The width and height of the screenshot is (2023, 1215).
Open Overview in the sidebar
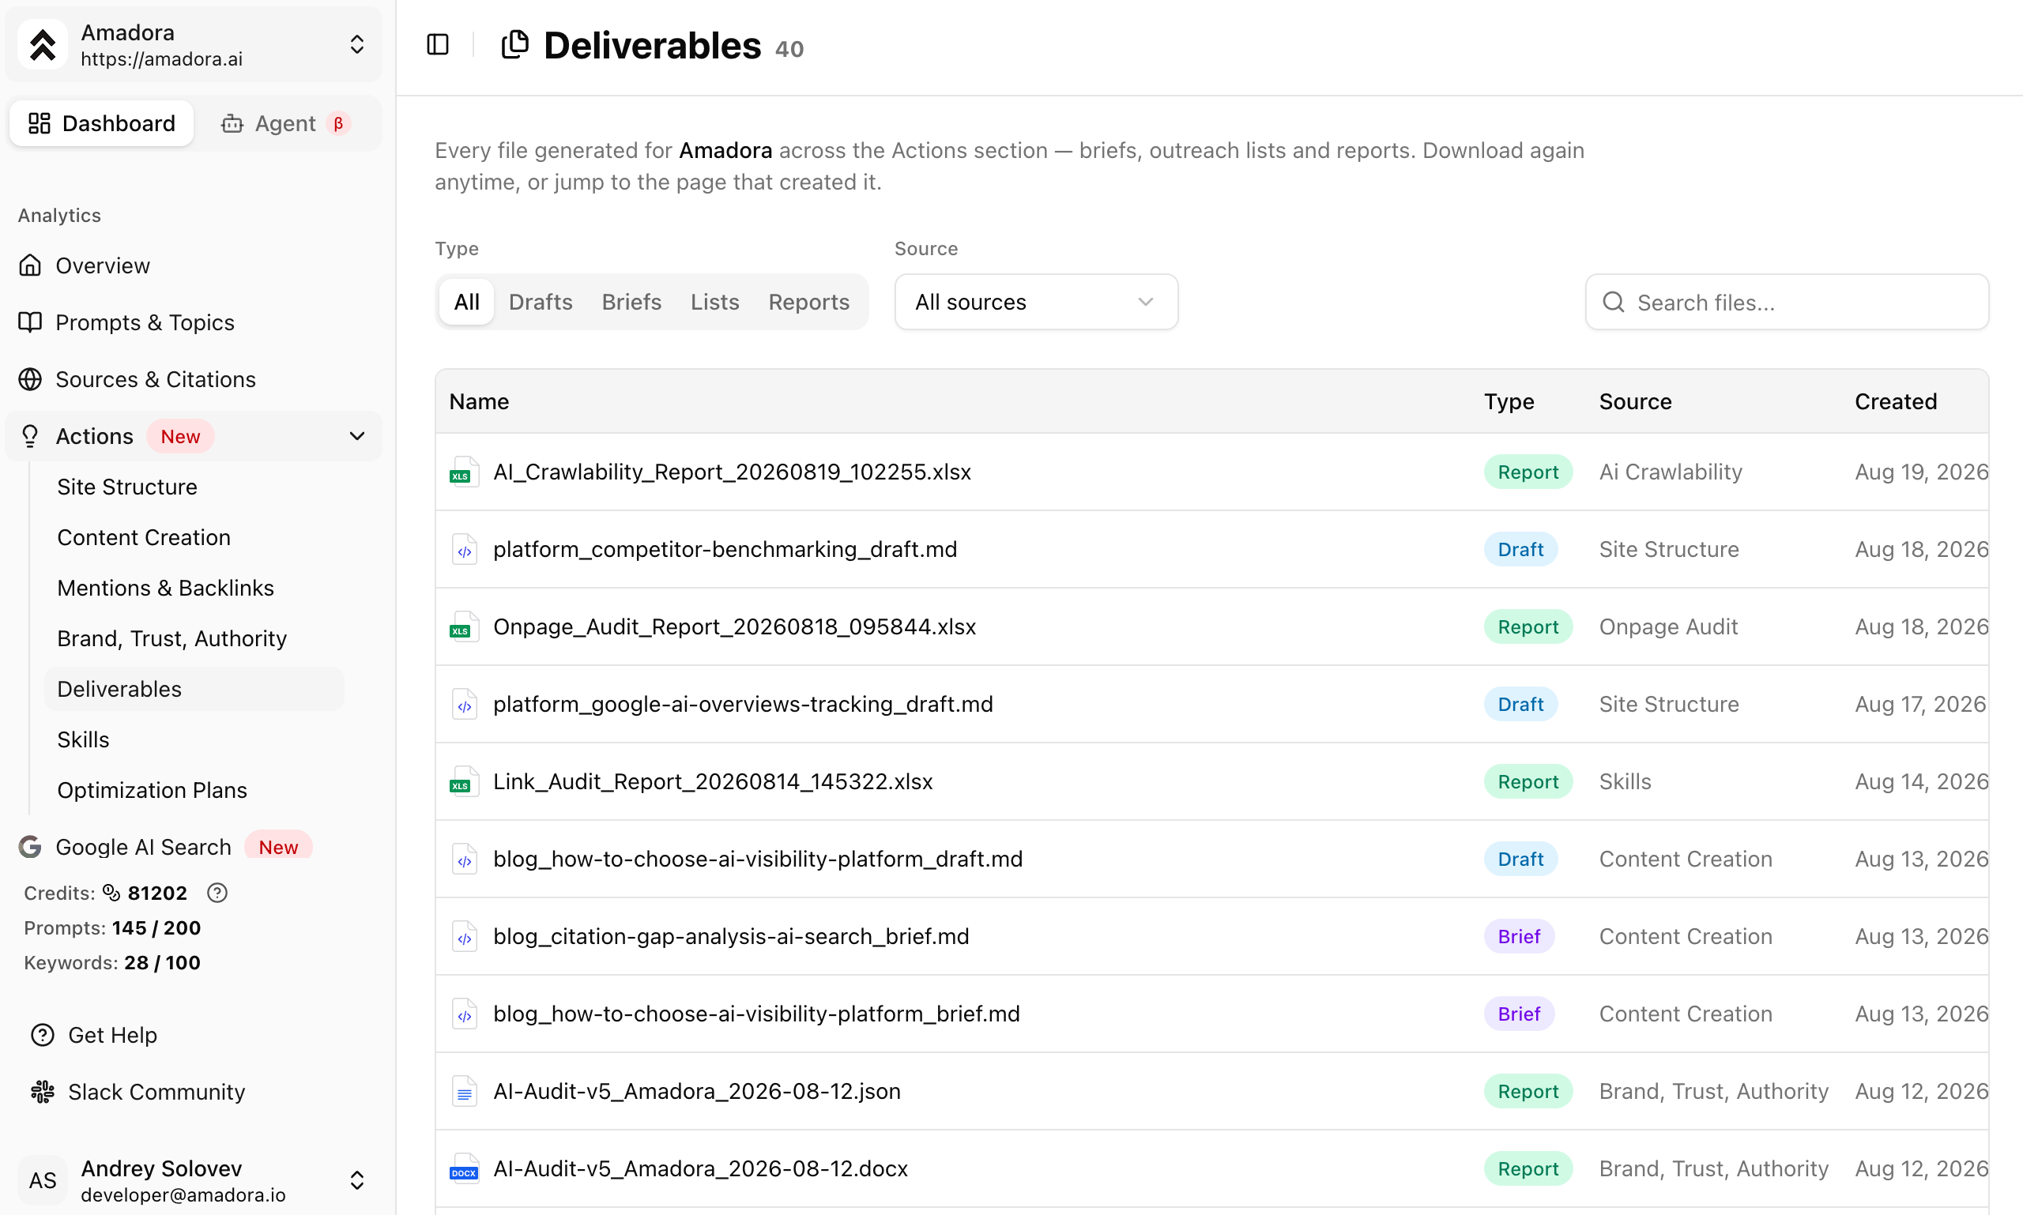[194, 265]
